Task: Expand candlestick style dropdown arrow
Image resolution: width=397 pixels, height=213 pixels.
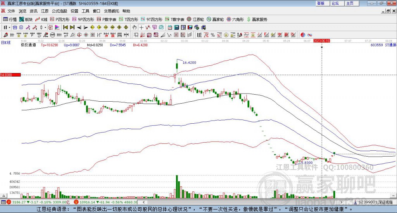Action: point(45,27)
